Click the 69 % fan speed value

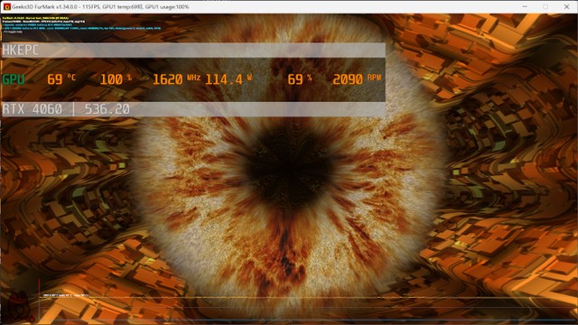point(300,79)
